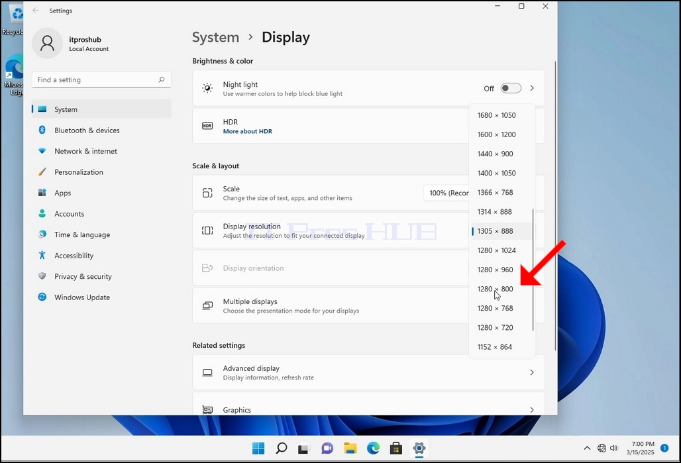Click the Find a setting search box
This screenshot has width=681, height=463.
point(101,79)
